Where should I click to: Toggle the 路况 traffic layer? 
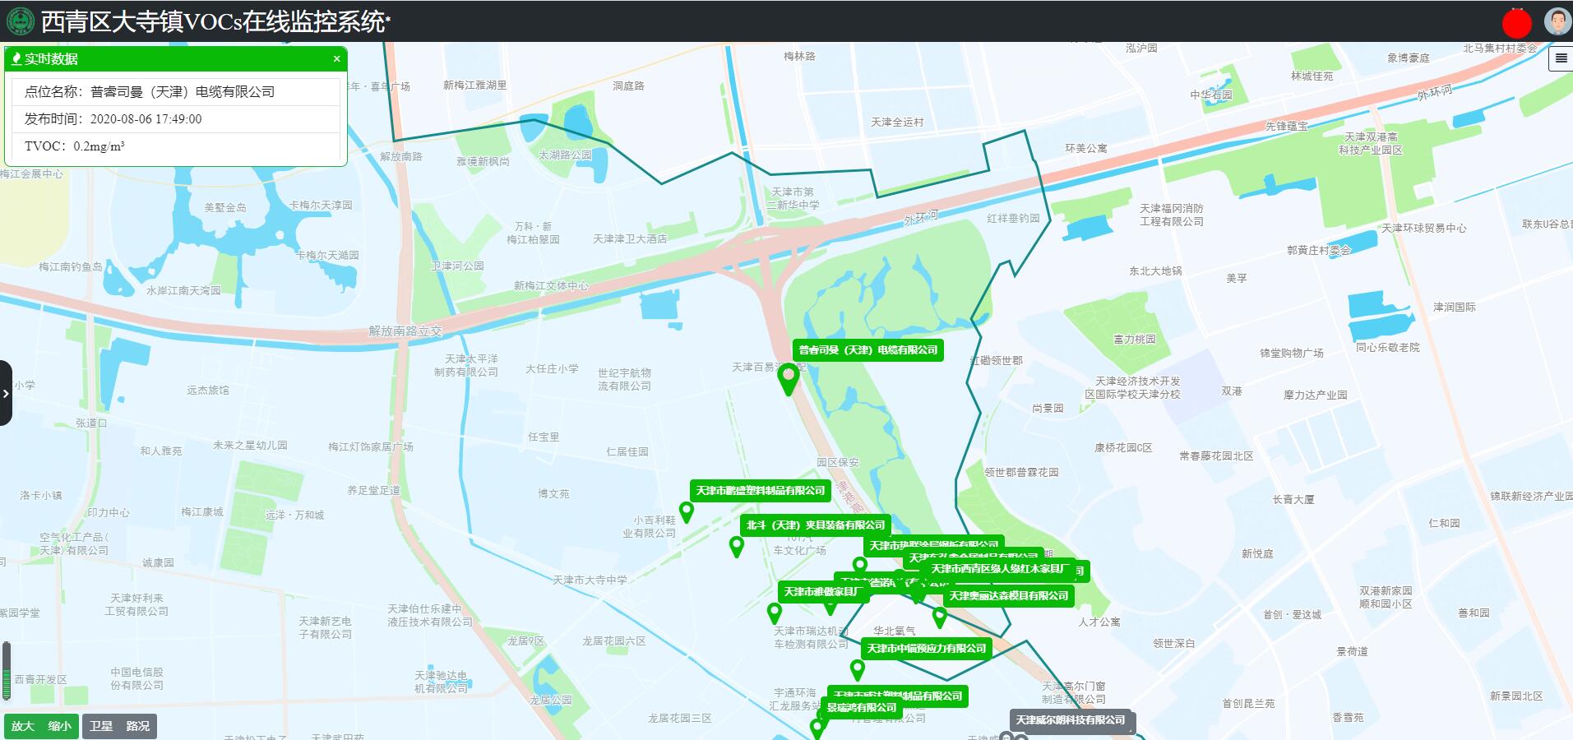137,726
